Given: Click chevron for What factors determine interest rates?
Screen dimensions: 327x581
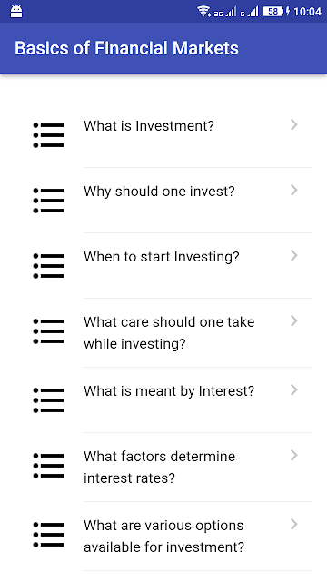Looking at the screenshot, I should (294, 455).
